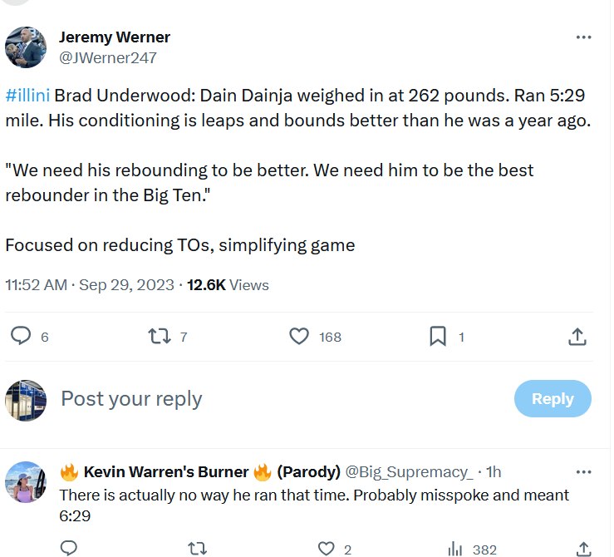Open the #illini hashtag link
Screen dimensions: 614x557
click(27, 96)
